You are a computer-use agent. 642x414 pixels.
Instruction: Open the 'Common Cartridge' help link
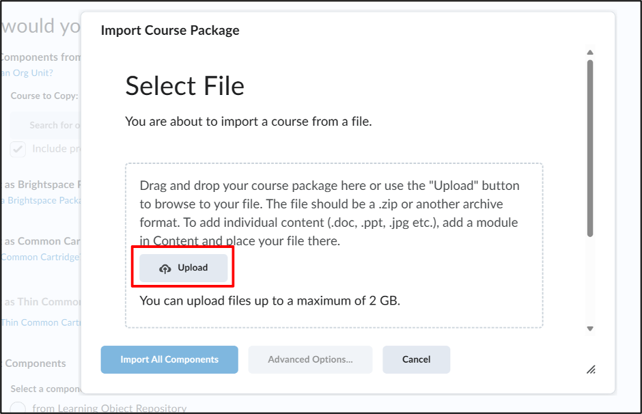point(41,257)
